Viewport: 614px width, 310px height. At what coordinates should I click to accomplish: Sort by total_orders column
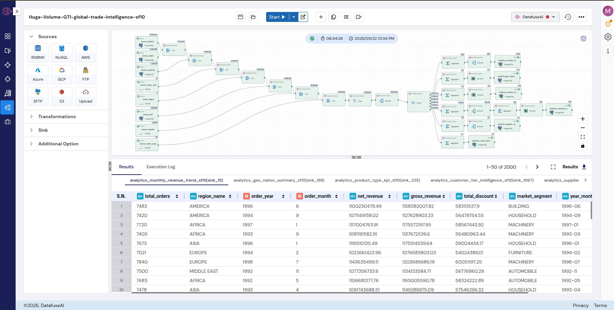coord(177,196)
